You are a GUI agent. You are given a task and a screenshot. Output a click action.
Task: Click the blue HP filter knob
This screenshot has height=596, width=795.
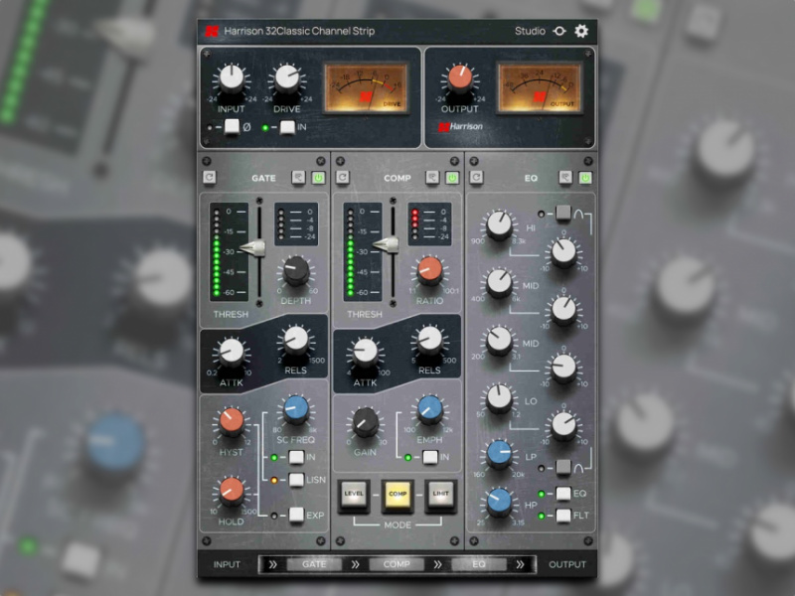tap(499, 501)
